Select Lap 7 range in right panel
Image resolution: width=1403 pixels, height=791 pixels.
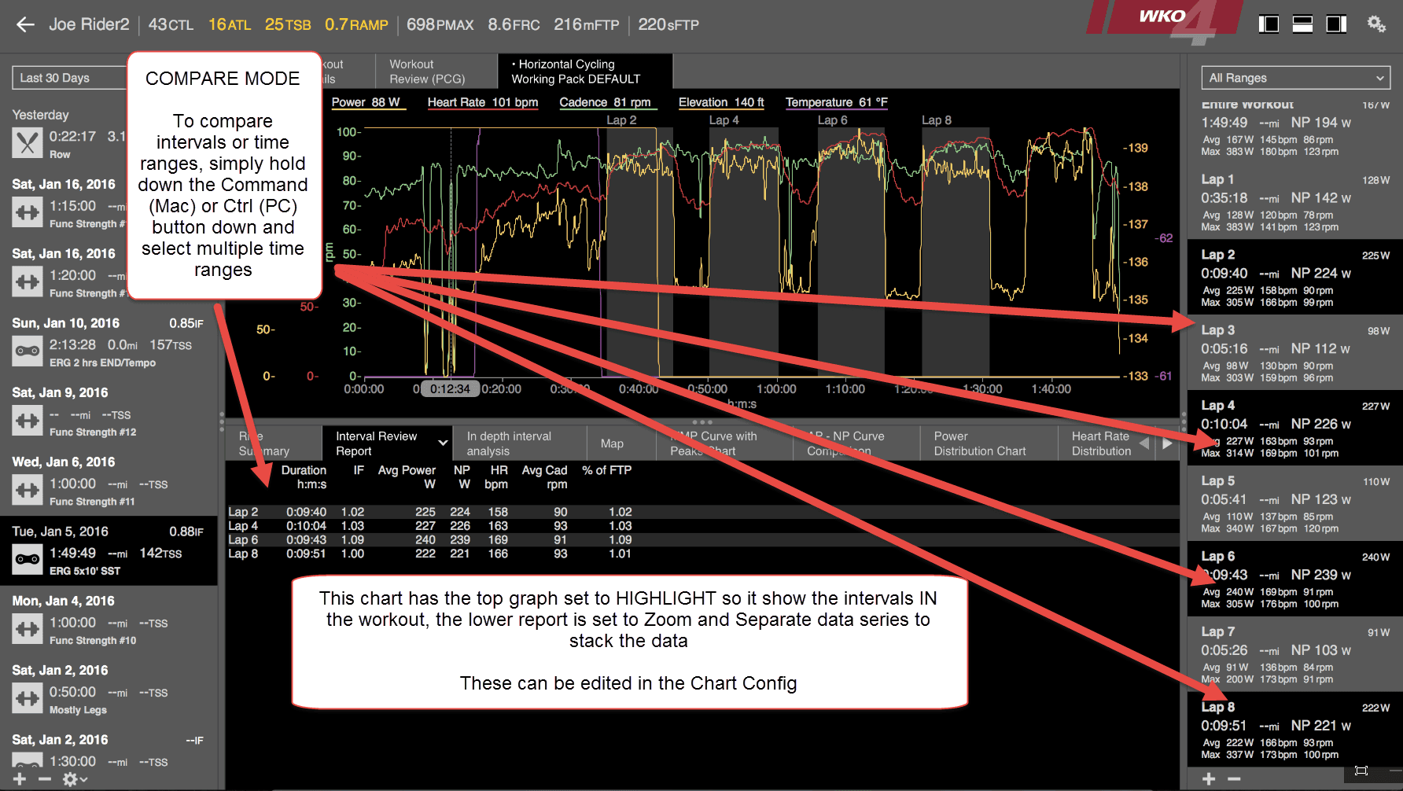point(1294,655)
